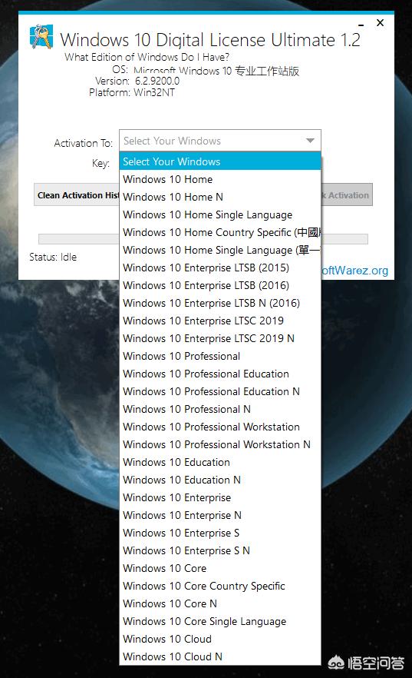Select Windows 10 Education
Screen dimensions: 412x678
[x=220, y=462]
